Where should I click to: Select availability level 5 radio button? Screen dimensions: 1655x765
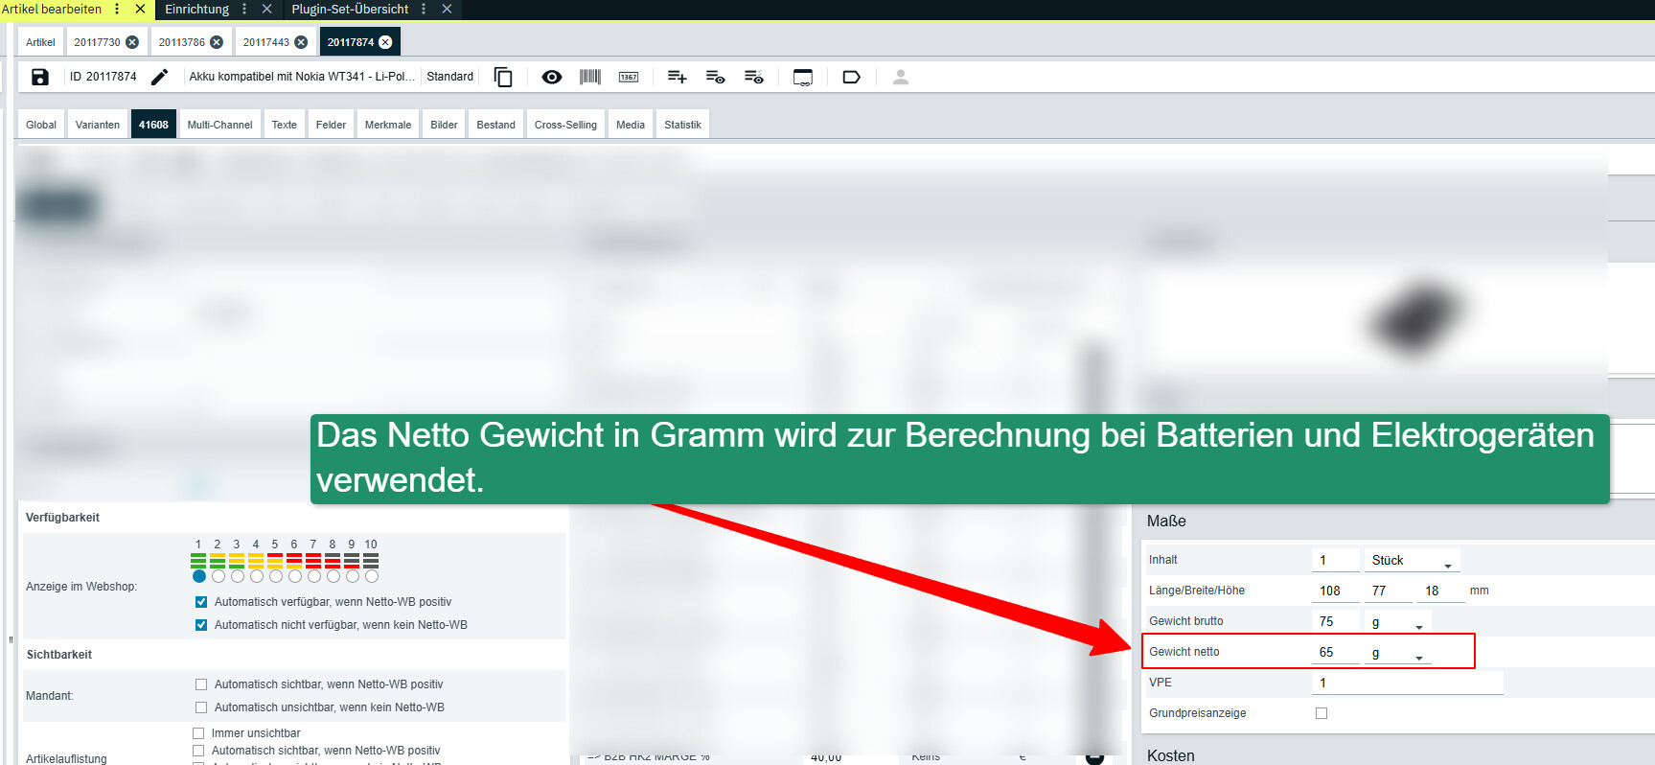276,576
